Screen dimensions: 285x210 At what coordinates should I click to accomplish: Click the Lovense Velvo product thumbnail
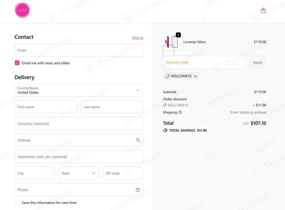point(171,42)
